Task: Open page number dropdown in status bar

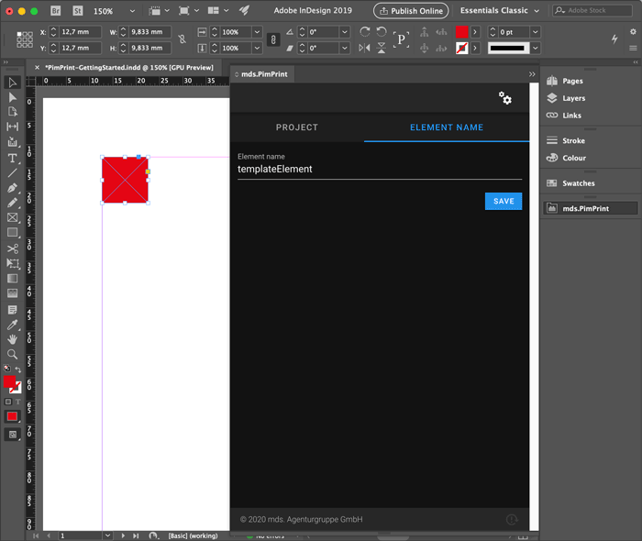Action: [107, 535]
